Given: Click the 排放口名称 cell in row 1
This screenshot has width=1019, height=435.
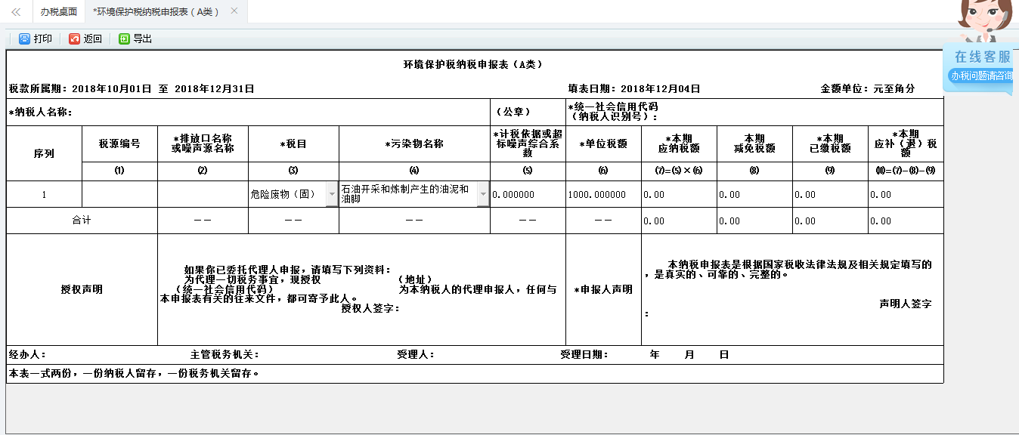Looking at the screenshot, I should (x=202, y=193).
